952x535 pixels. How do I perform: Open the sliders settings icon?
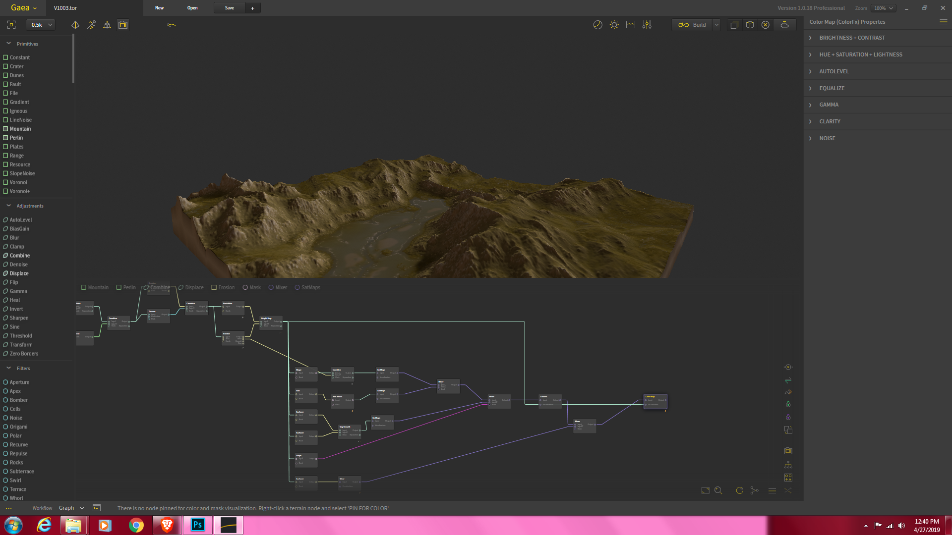tap(647, 25)
